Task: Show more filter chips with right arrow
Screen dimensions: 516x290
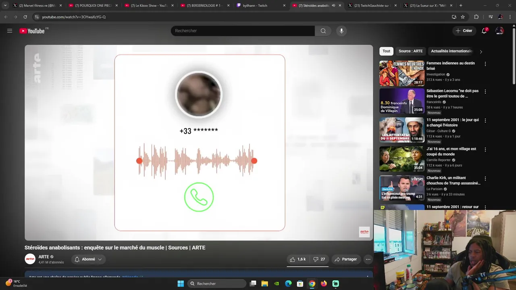Action: (x=481, y=52)
